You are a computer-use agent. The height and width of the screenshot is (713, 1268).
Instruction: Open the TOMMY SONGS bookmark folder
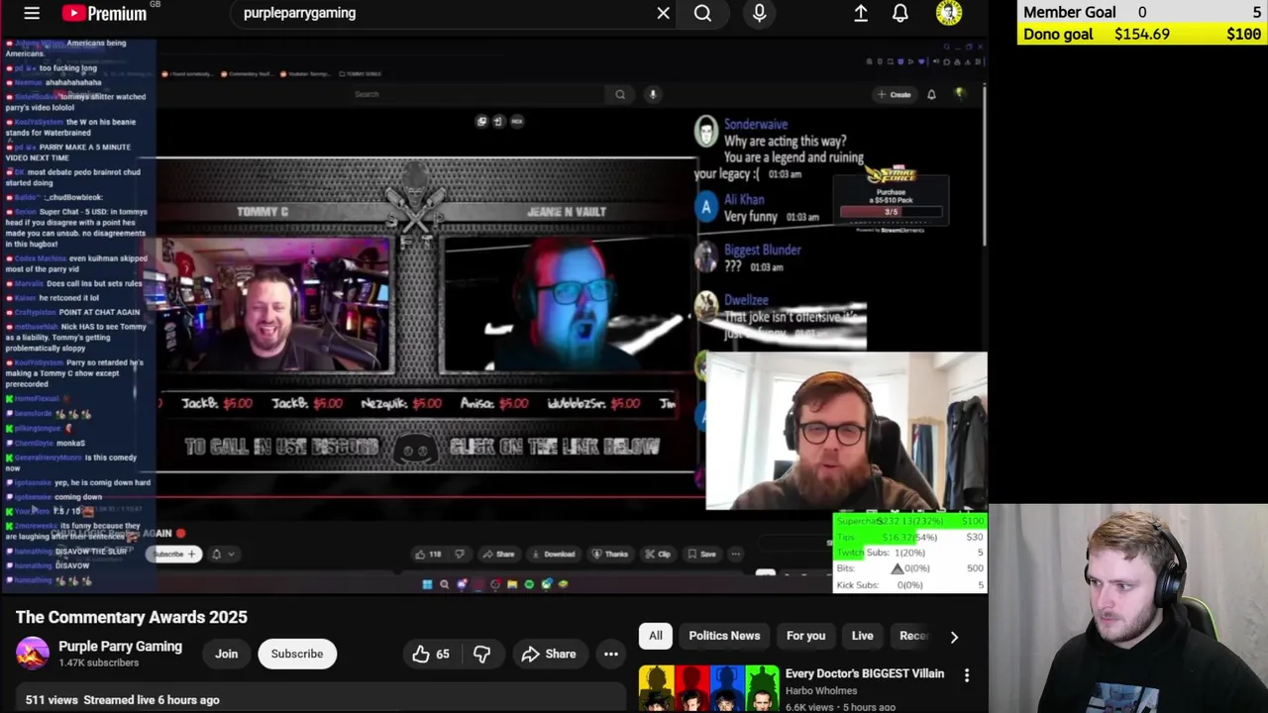(x=361, y=73)
